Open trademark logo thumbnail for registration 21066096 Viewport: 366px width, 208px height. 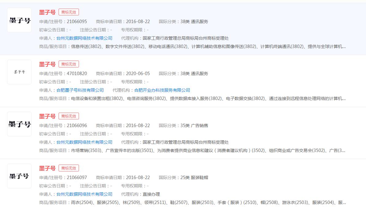(19, 124)
